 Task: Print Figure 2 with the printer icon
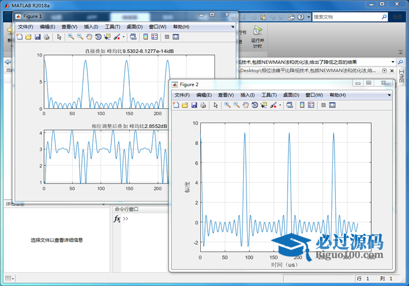click(x=203, y=105)
